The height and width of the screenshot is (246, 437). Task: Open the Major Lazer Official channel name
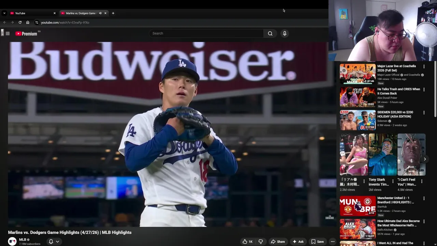tap(388, 75)
